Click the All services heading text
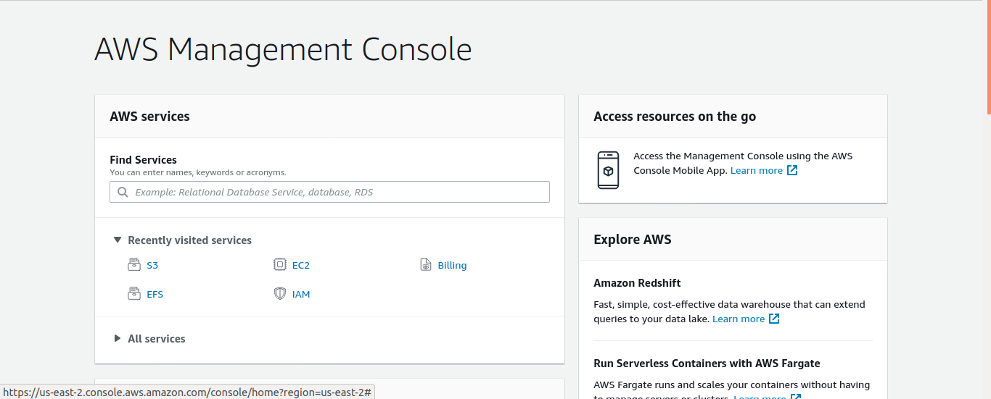 tap(157, 338)
